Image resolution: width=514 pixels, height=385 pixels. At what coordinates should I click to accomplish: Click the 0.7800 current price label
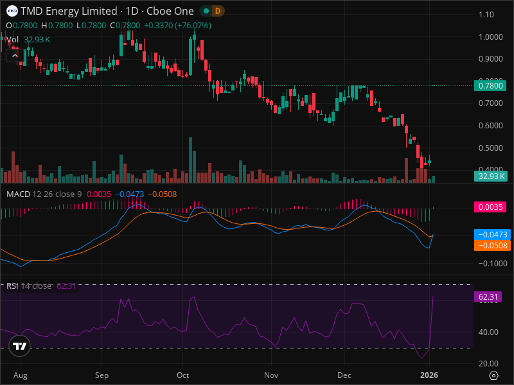[490, 86]
